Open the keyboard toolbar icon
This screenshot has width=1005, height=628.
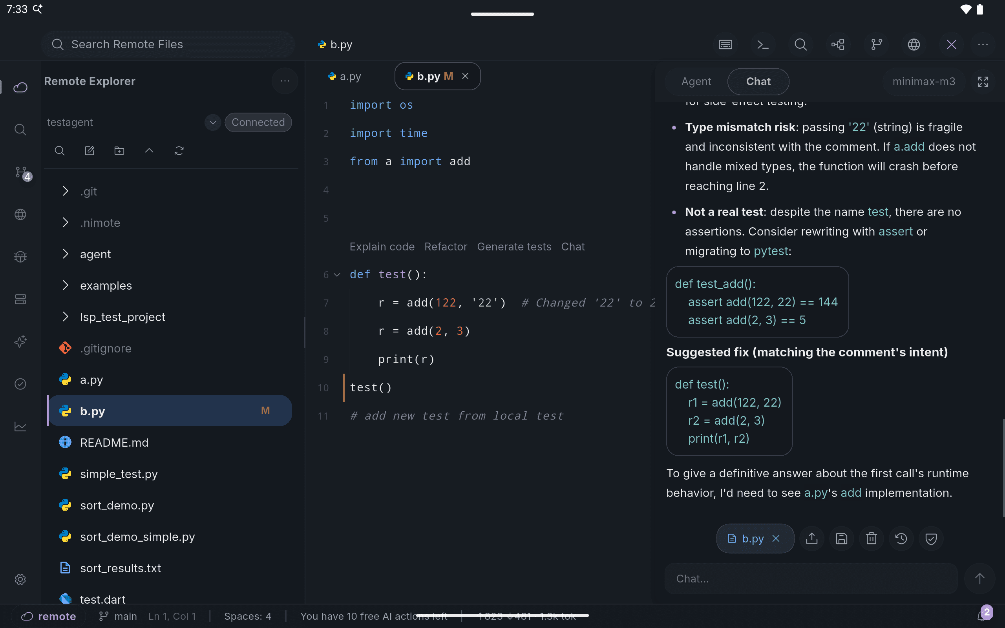(x=725, y=44)
